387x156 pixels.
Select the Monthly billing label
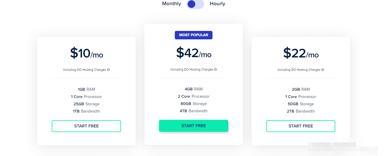(172, 4)
